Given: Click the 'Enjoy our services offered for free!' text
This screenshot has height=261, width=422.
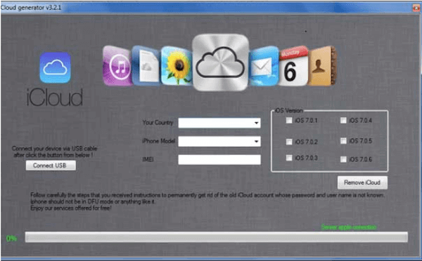Looking at the screenshot, I should click(71, 208).
